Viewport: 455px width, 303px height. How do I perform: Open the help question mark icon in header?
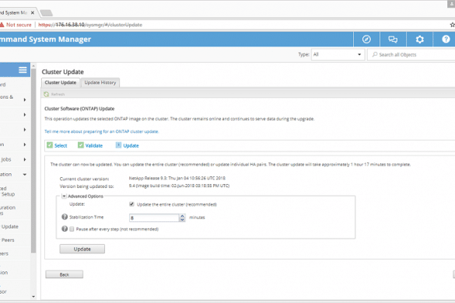[446, 39]
